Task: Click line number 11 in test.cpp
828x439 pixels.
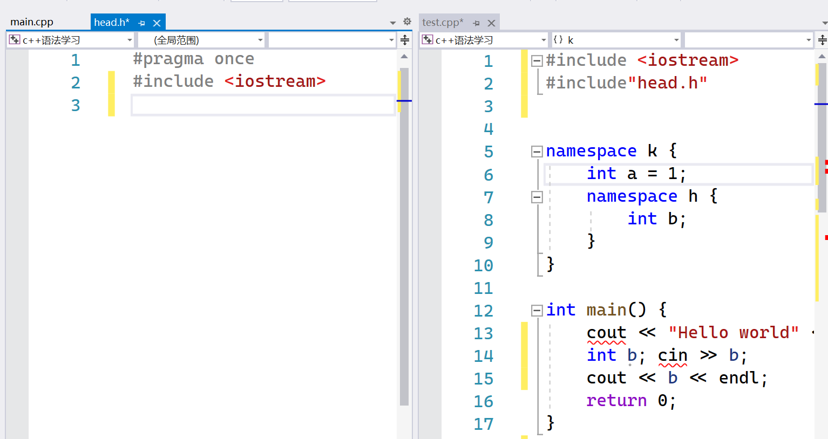Action: [483, 288]
